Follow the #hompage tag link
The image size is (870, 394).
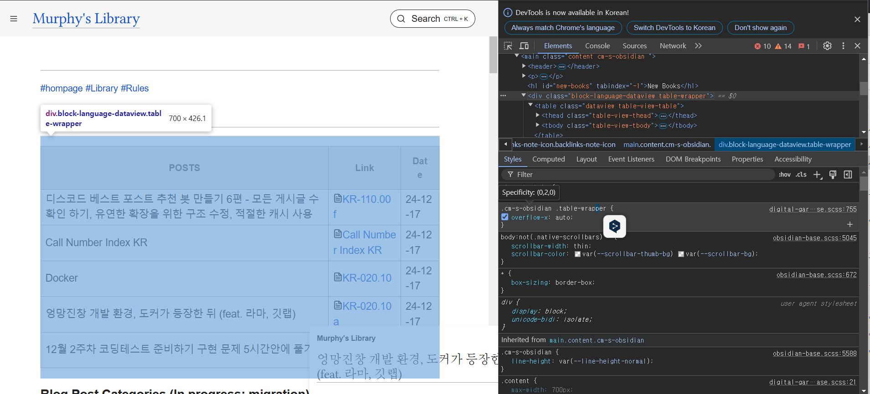tap(62, 88)
